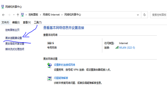167x111 pixels.
Task: Refresh the page with refresh button
Action: (x=144, y=15)
